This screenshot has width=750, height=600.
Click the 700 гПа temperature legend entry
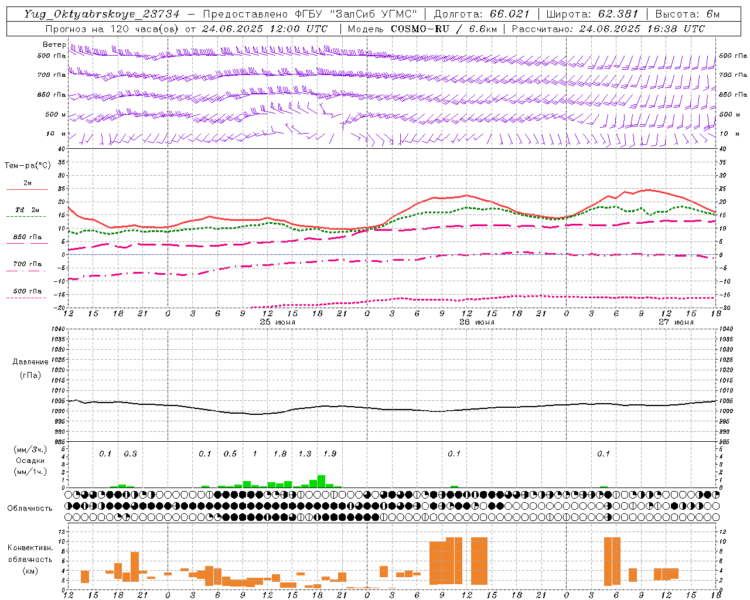pos(28,264)
